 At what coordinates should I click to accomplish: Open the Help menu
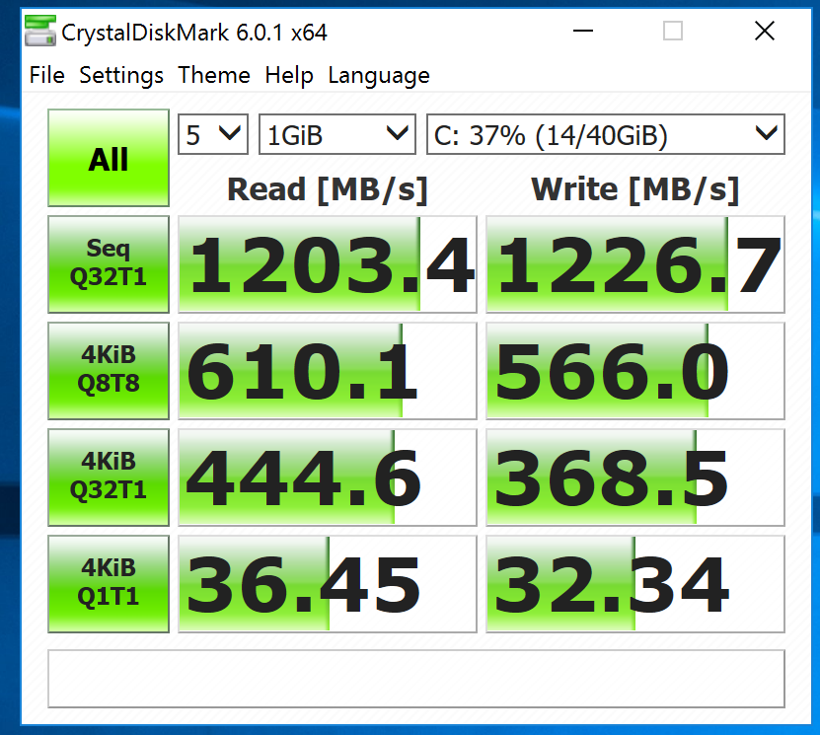point(289,75)
